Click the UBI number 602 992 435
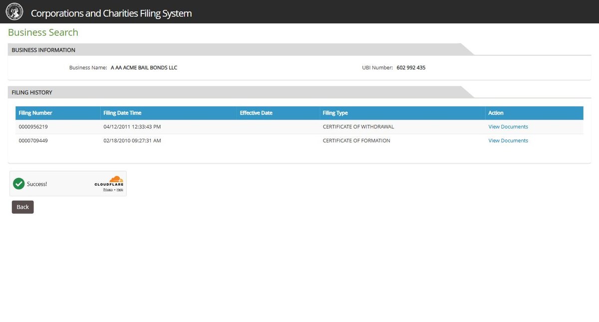Viewport: 599px width, 322px height. (411, 67)
